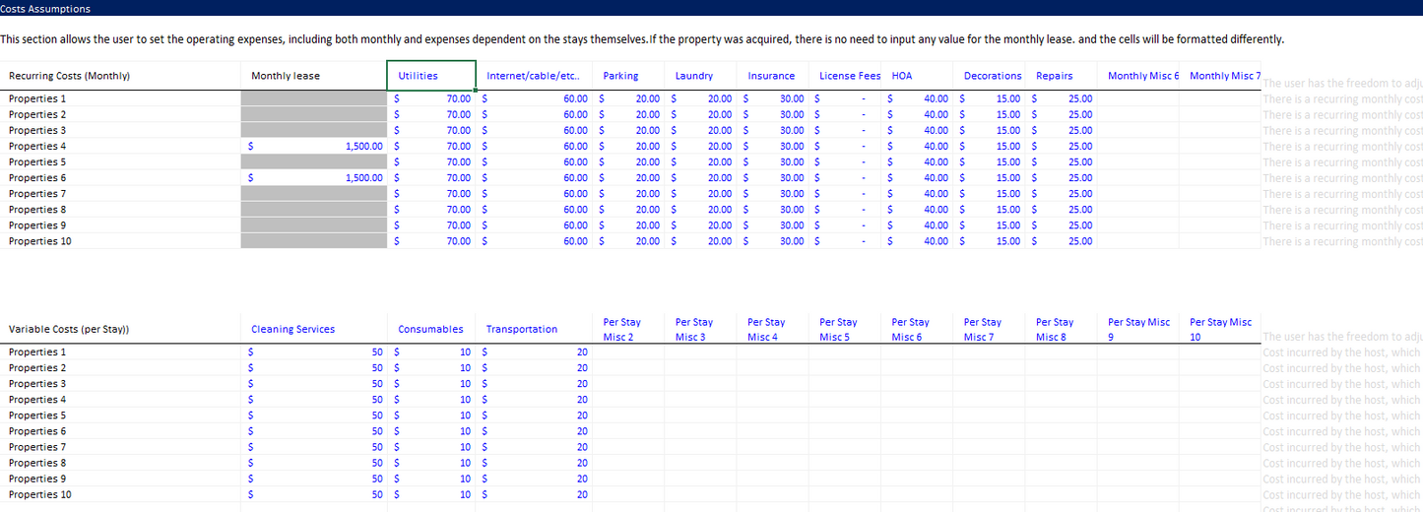This screenshot has width=1423, height=512.
Task: Click the Insurance value for Properties 10
Action: (x=772, y=241)
